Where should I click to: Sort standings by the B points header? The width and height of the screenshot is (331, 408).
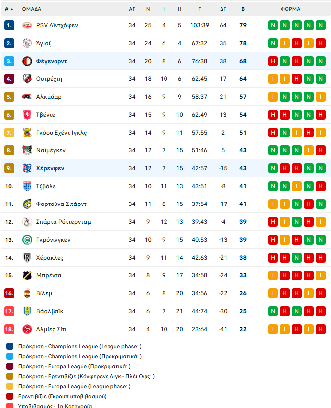pyautogui.click(x=243, y=9)
